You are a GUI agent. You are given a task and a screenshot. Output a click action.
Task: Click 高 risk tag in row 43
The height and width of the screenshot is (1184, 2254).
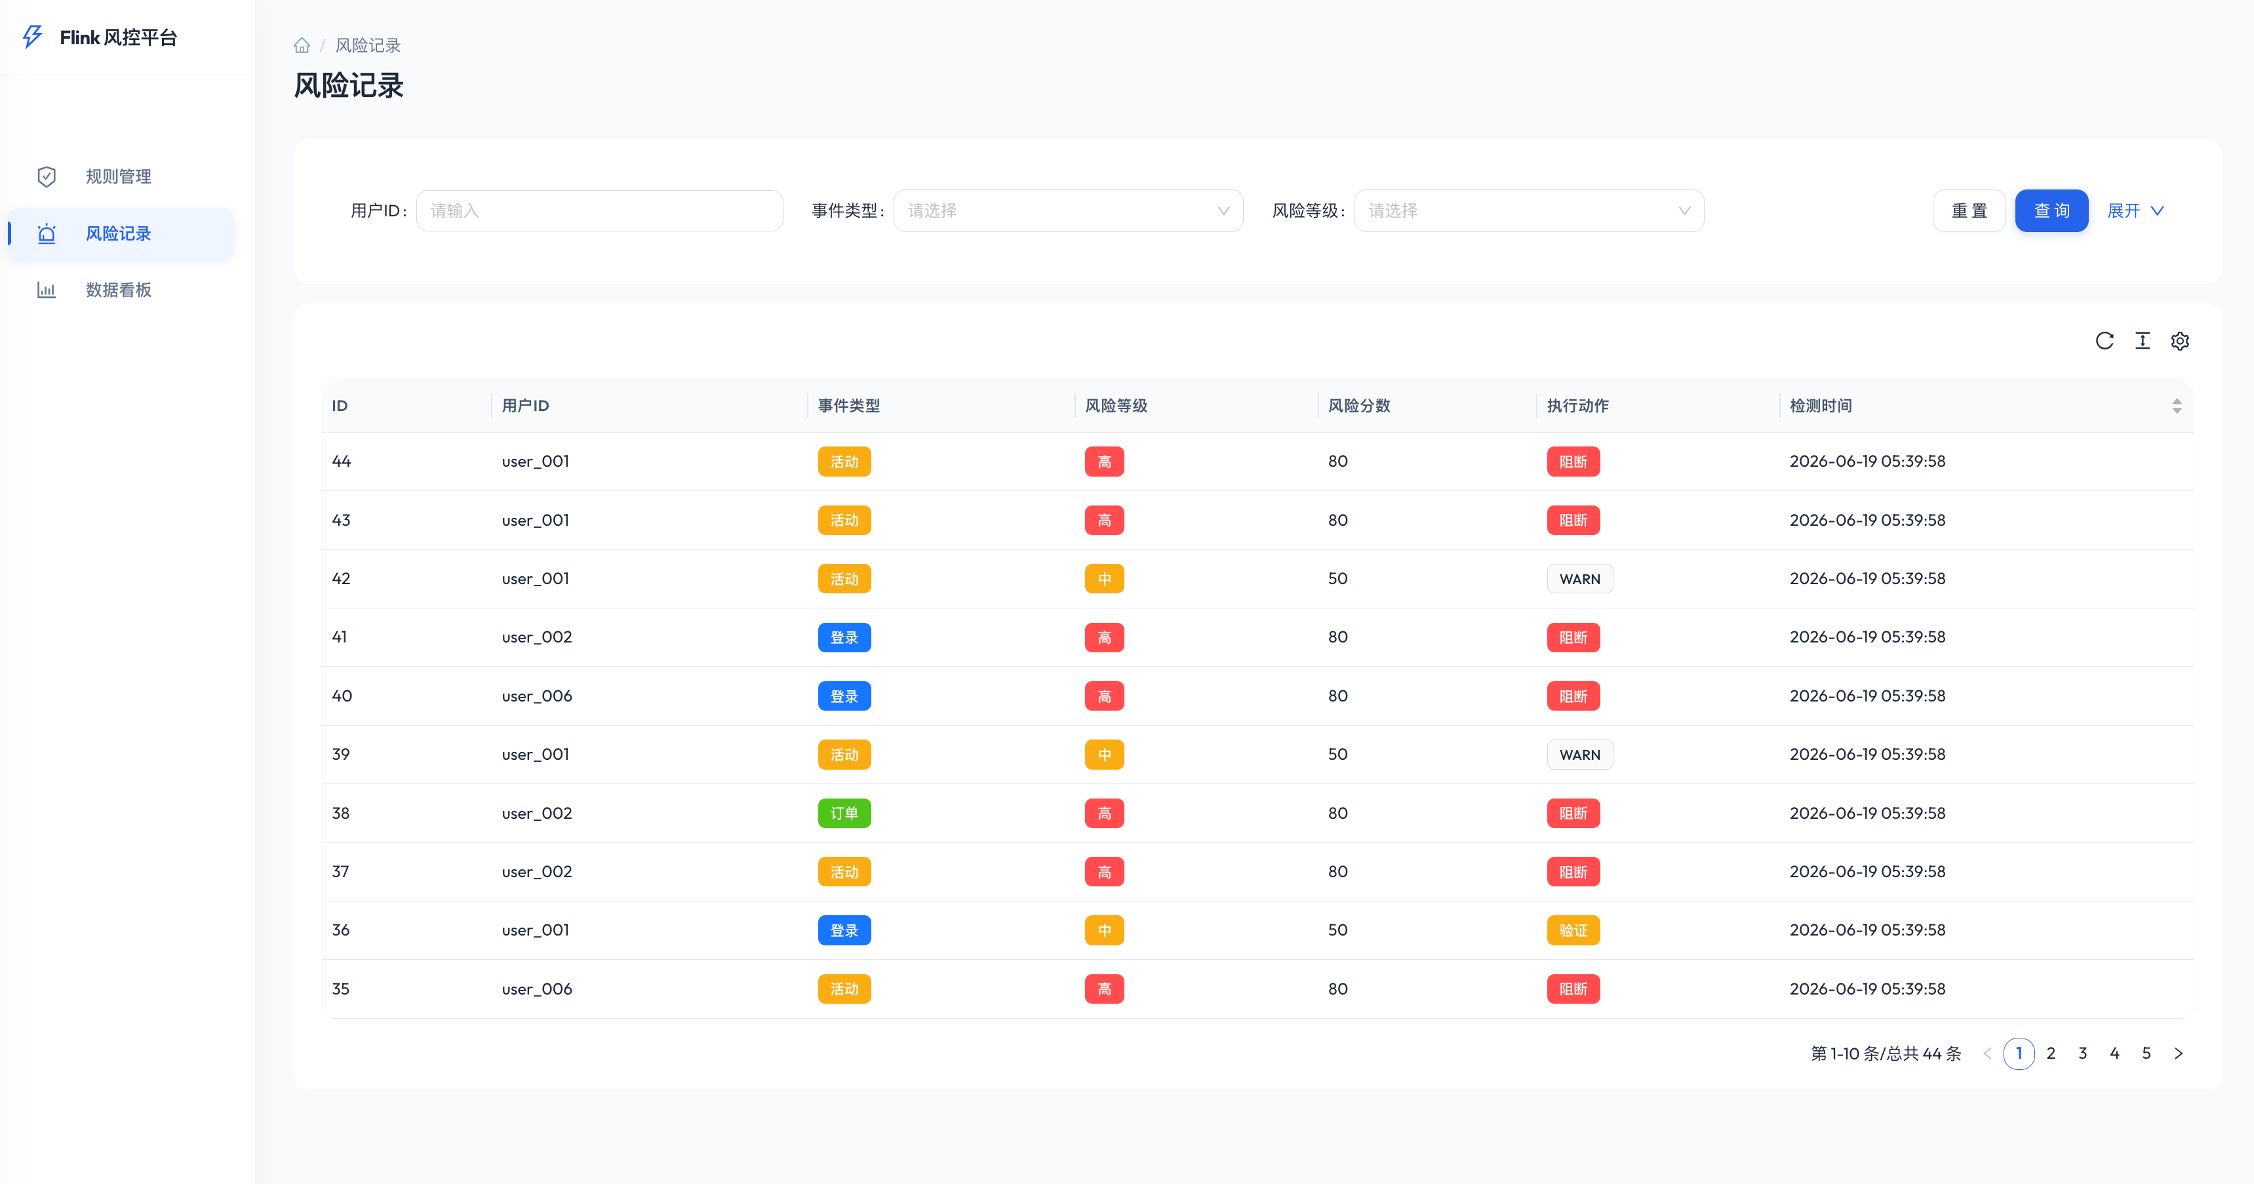point(1104,521)
